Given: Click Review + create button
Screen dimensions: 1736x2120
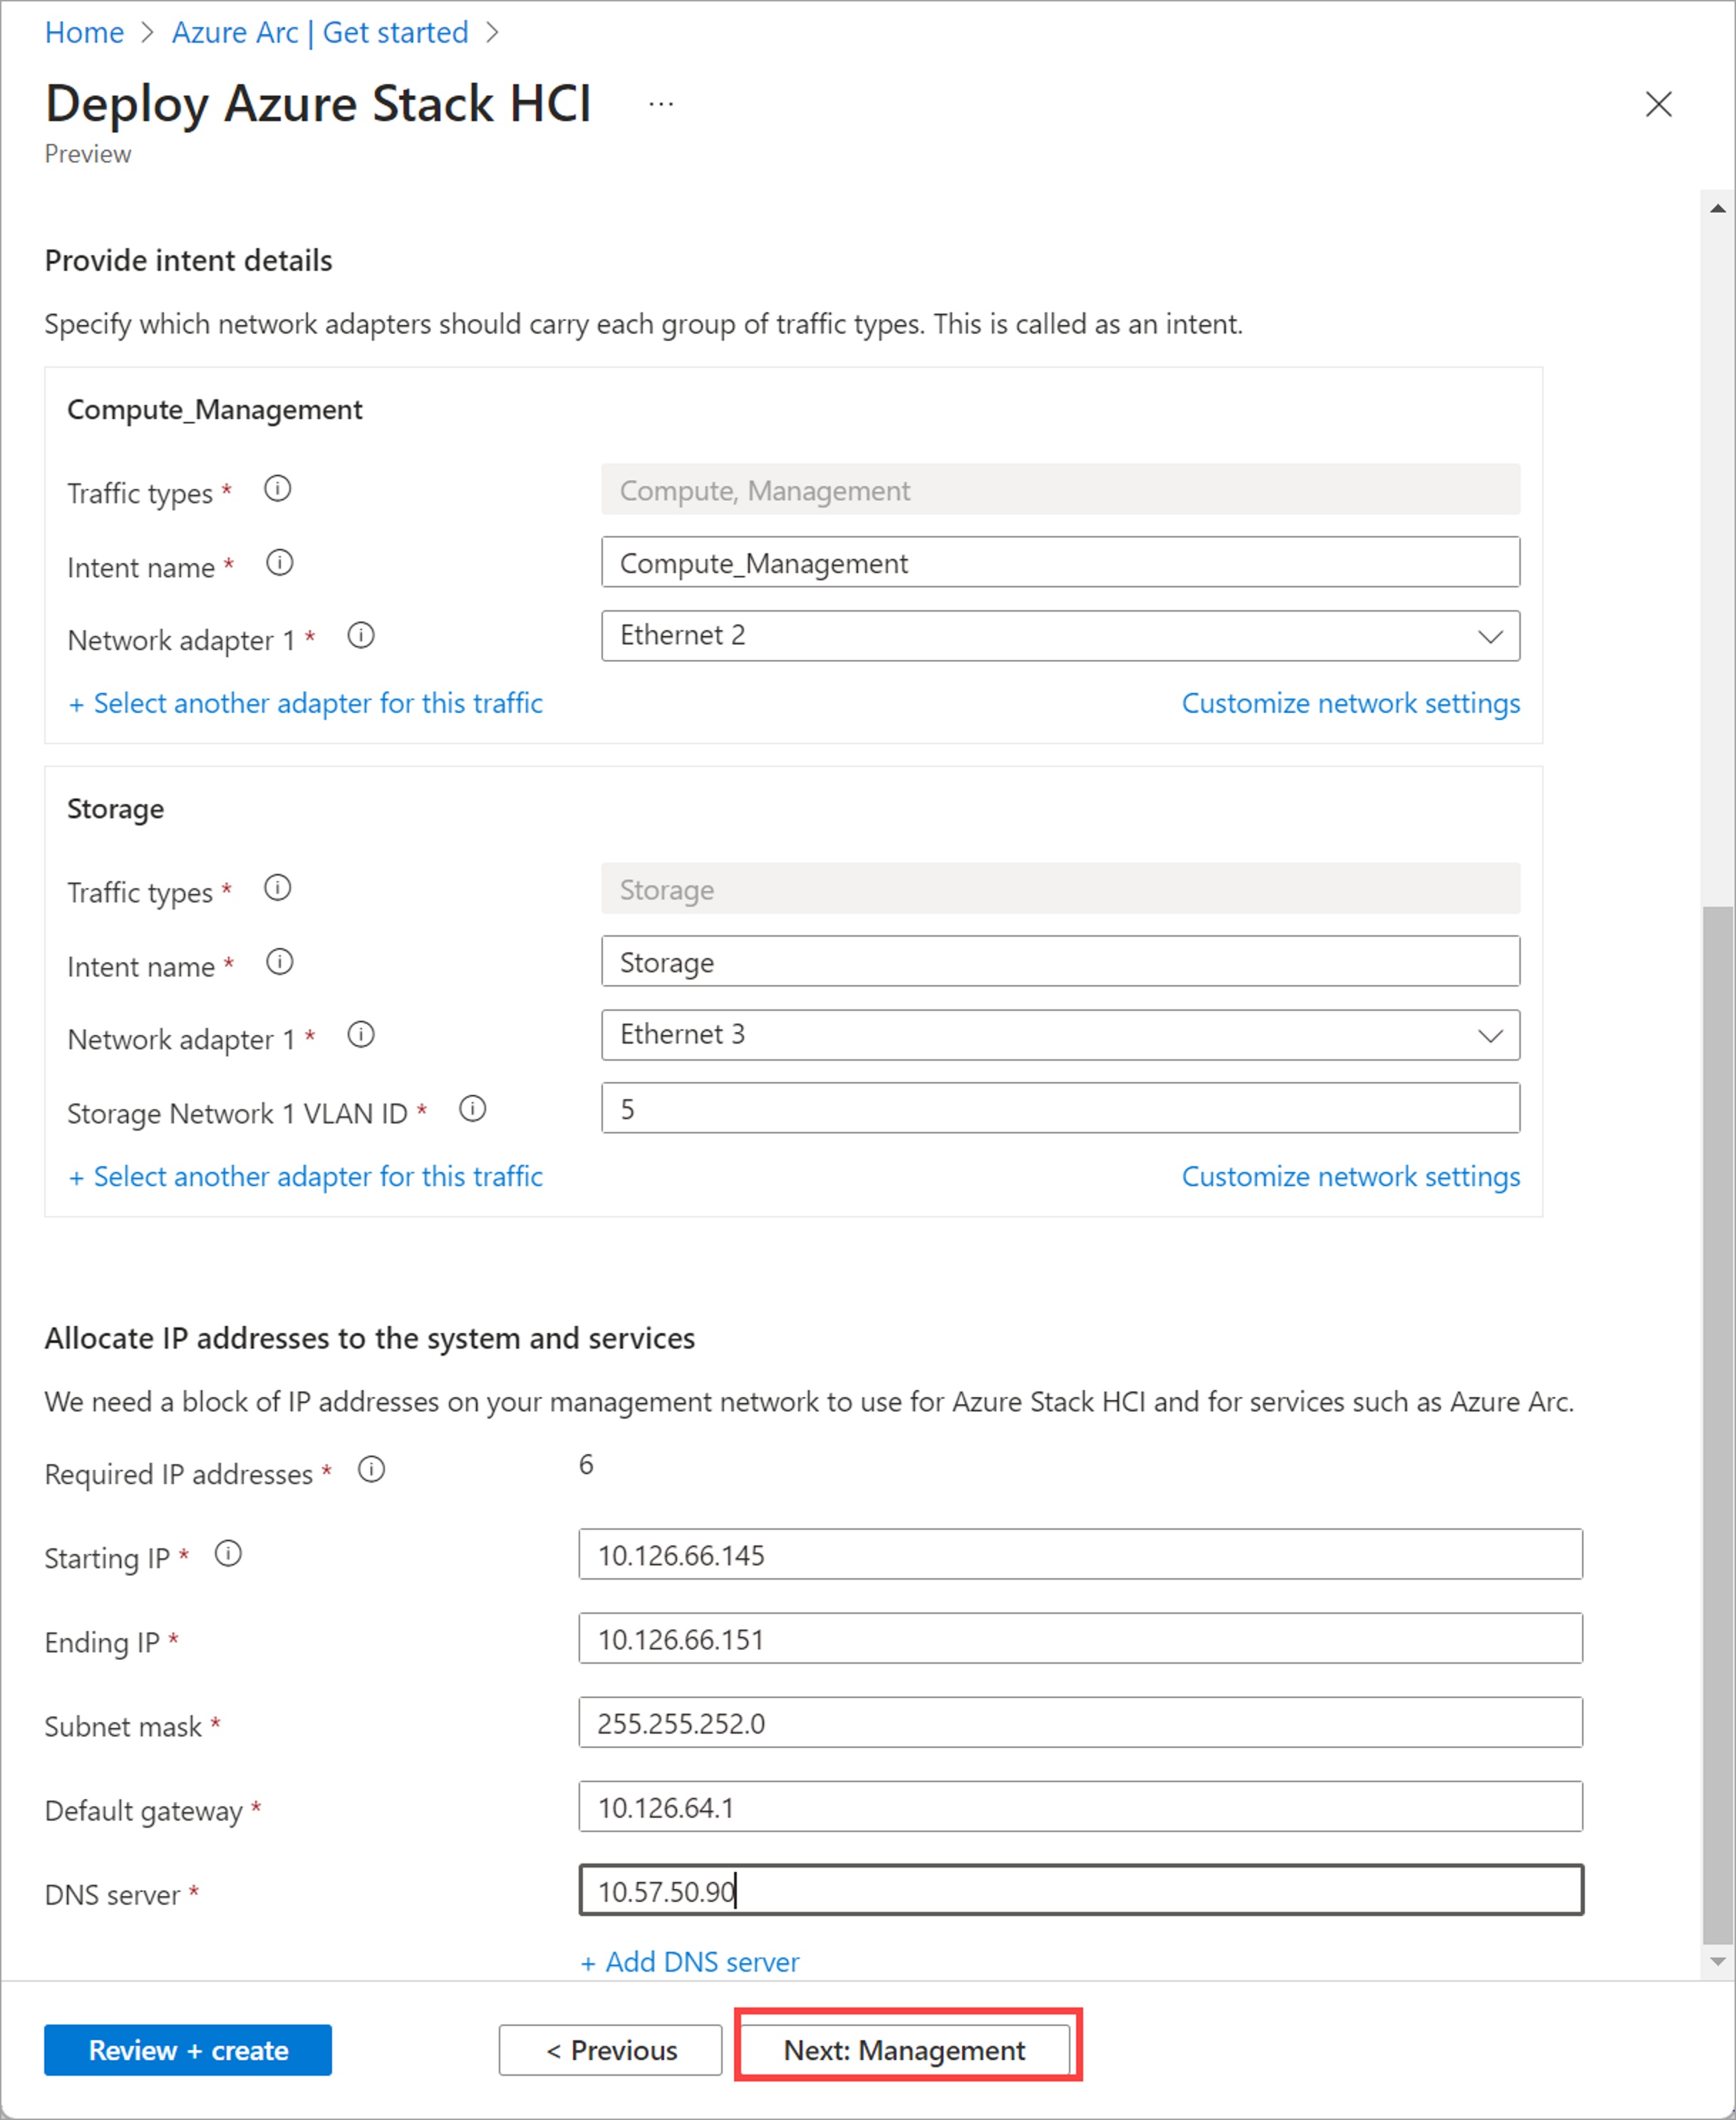Looking at the screenshot, I should click(188, 2050).
